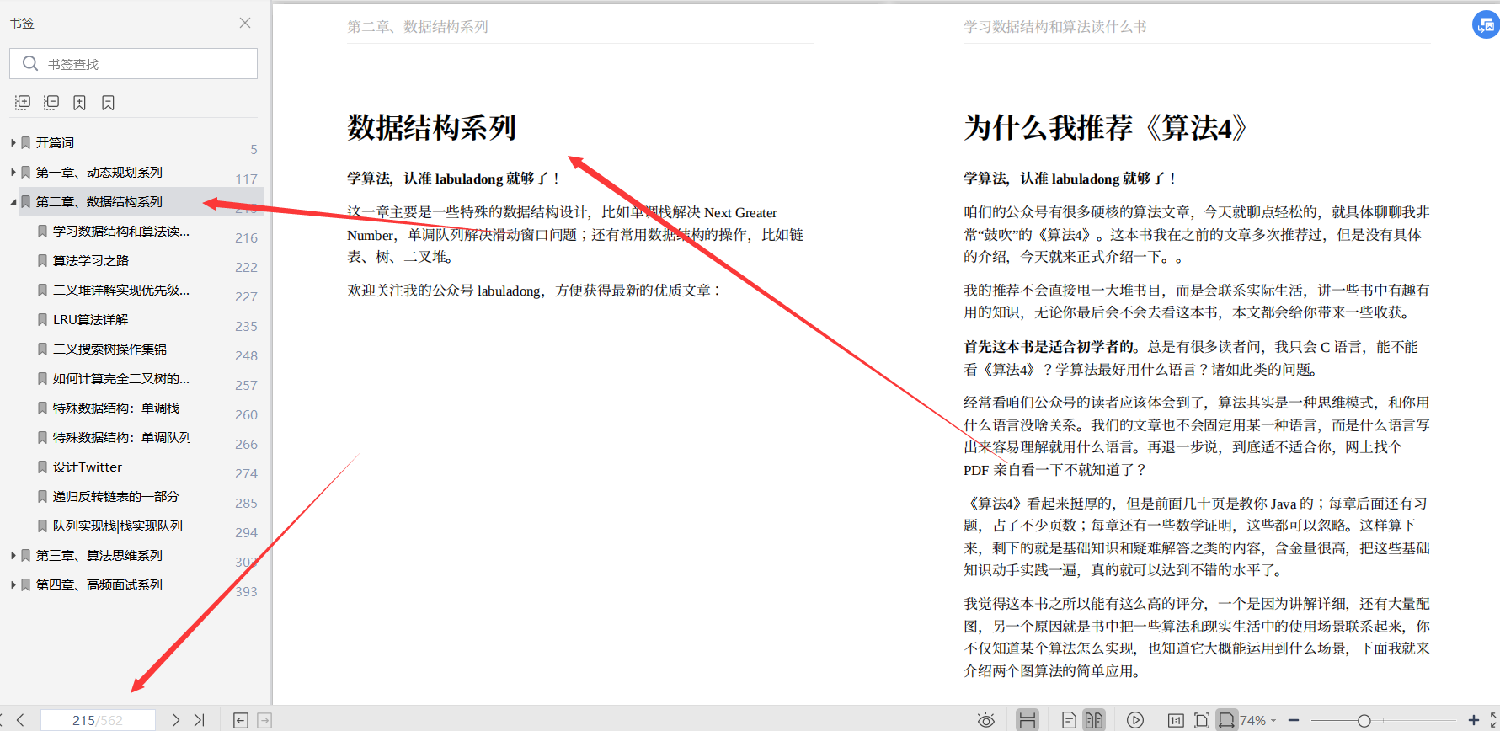This screenshot has height=731, width=1500.
Task: Close the 书签 bookmarks panel
Action: tap(245, 23)
